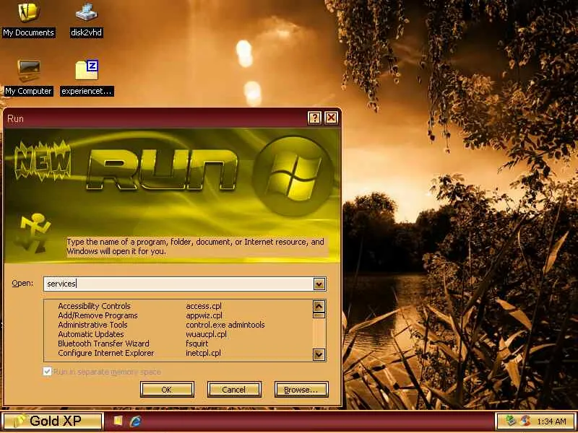This screenshot has height=433, width=578.
Task: Open the Gold XP start menu
Action: coord(52,421)
